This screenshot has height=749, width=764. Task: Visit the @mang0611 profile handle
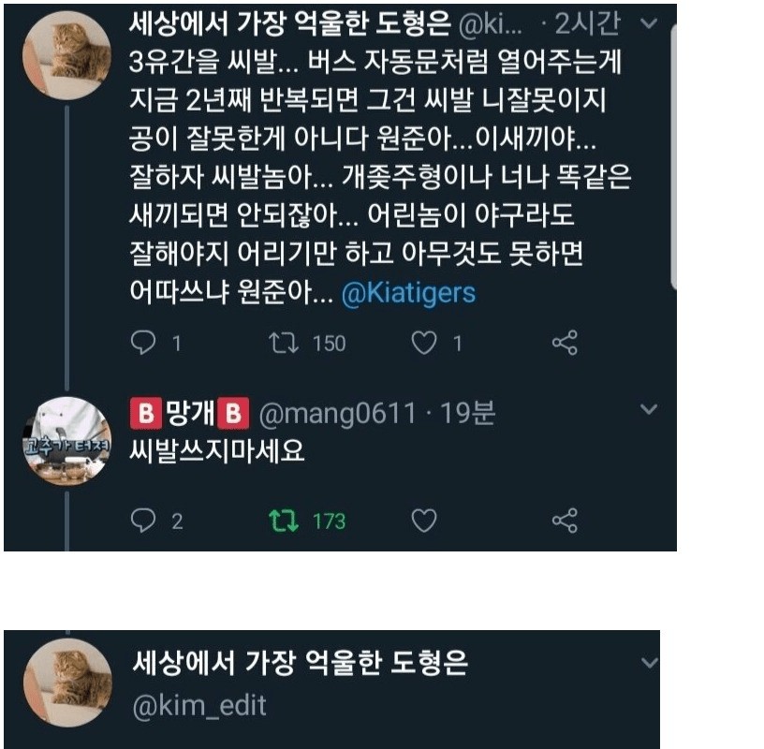click(336, 413)
